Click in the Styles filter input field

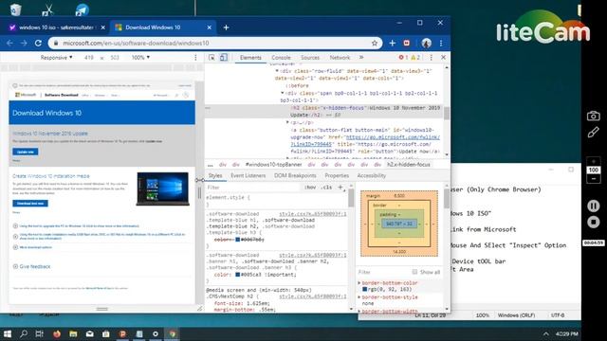click(x=253, y=188)
